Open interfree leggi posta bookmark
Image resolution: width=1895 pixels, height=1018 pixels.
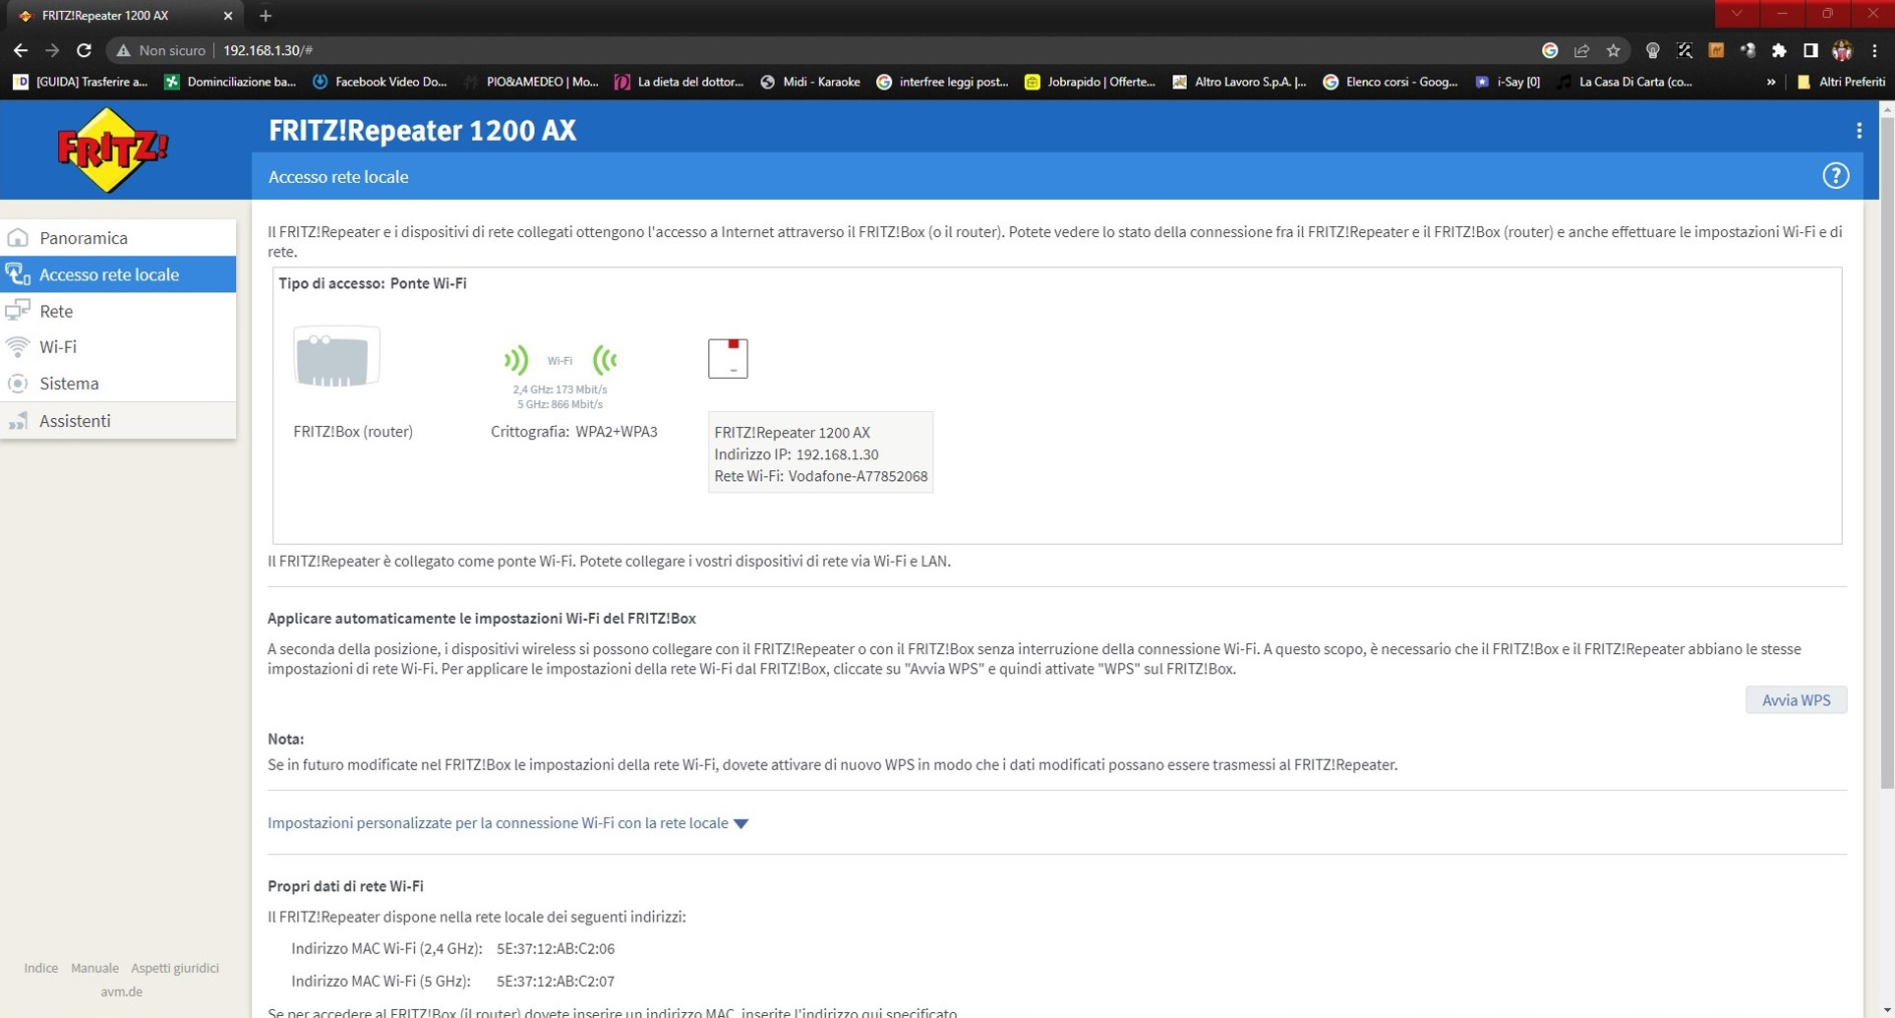[x=942, y=82]
